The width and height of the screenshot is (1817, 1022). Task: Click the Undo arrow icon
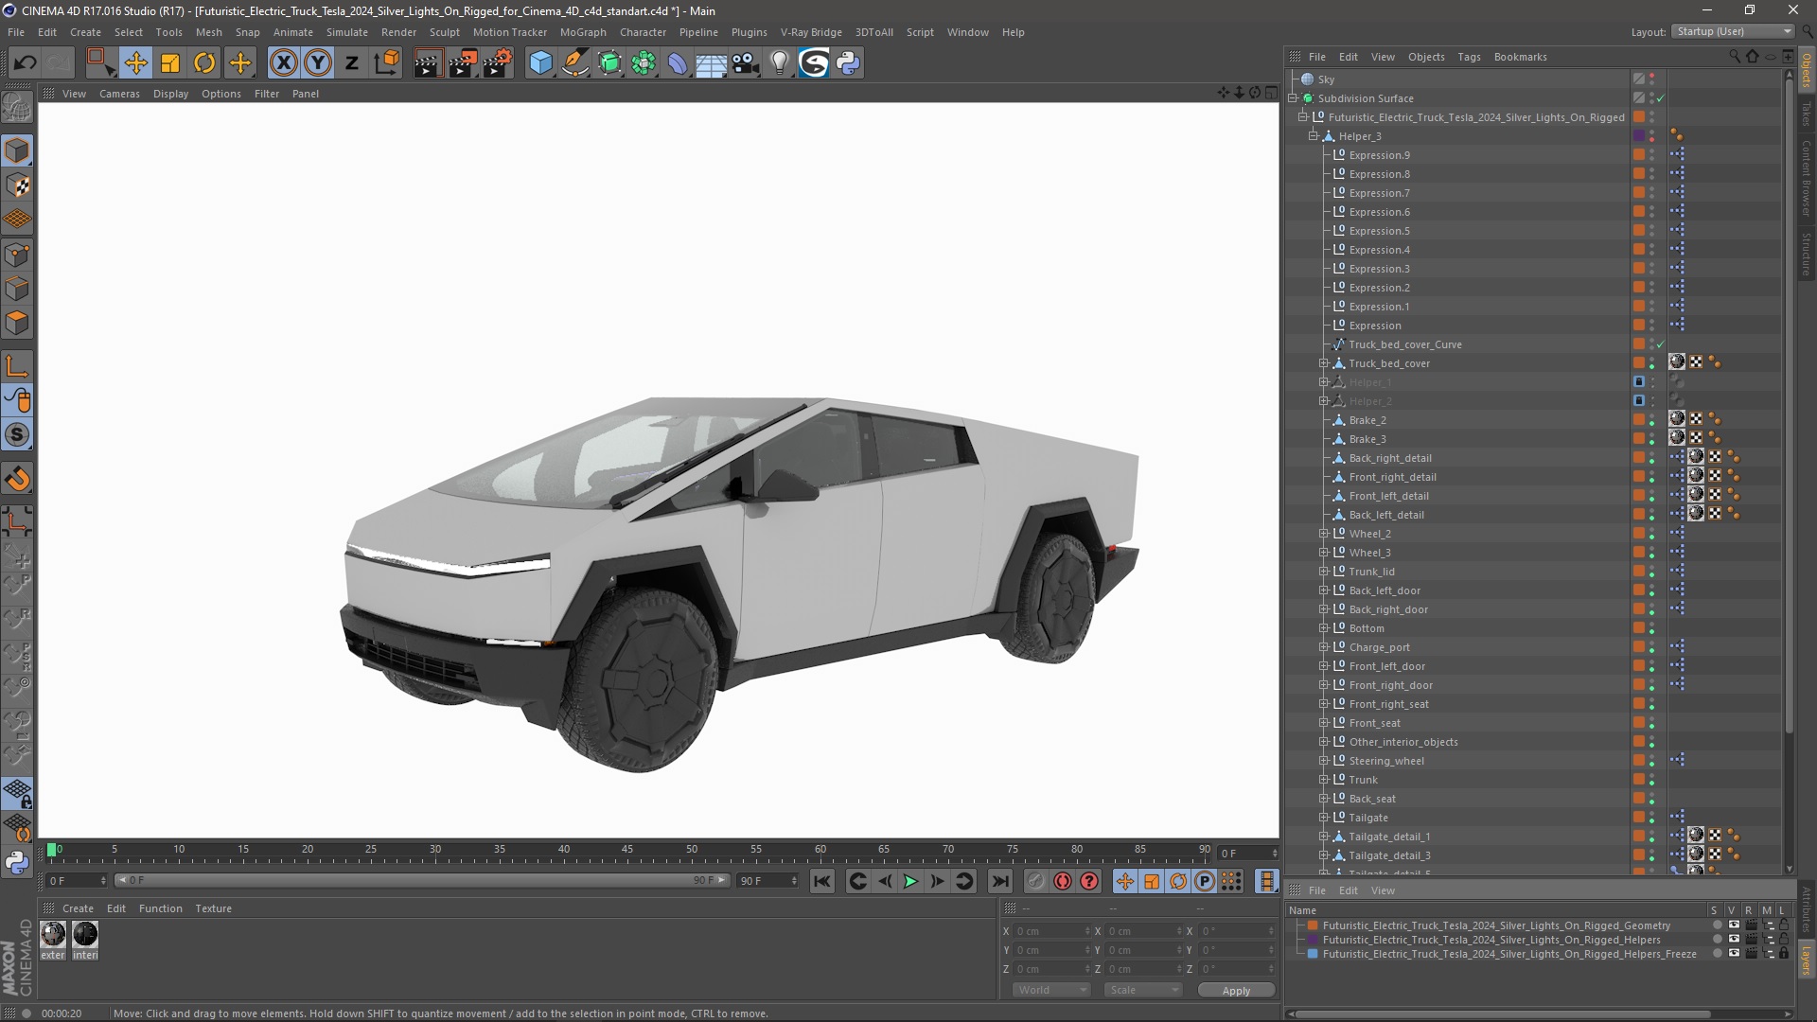point(25,62)
